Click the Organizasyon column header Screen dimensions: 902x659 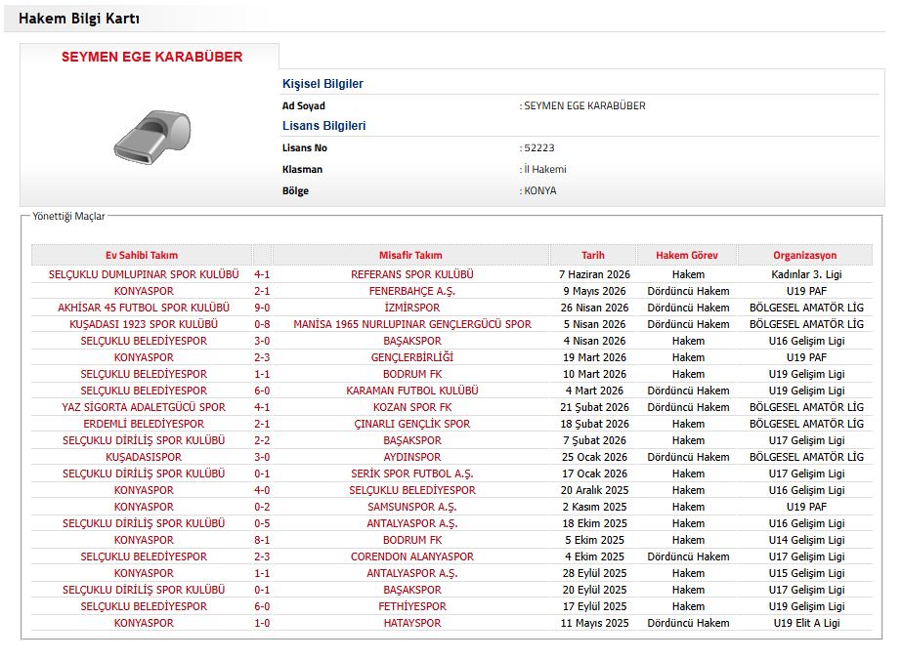click(805, 255)
